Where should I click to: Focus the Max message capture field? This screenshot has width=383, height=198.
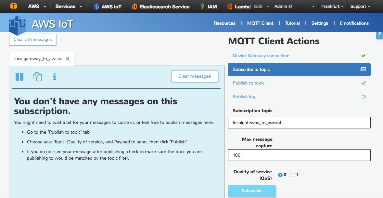point(299,155)
